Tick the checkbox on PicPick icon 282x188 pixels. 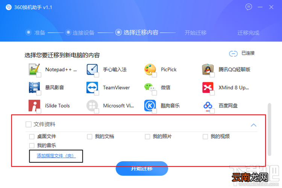[x=154, y=75]
